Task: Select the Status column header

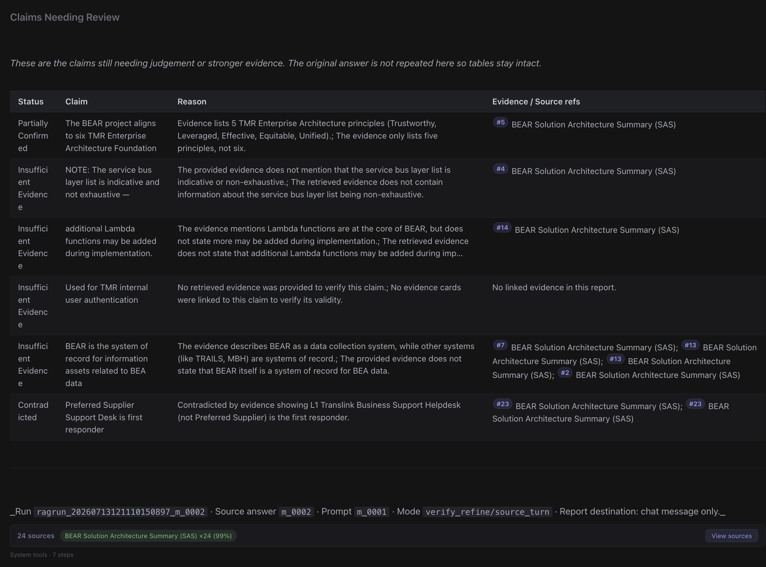Action: tap(31, 102)
